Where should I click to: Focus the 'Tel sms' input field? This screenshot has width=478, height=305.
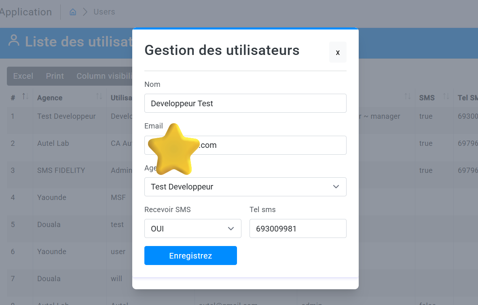click(298, 228)
